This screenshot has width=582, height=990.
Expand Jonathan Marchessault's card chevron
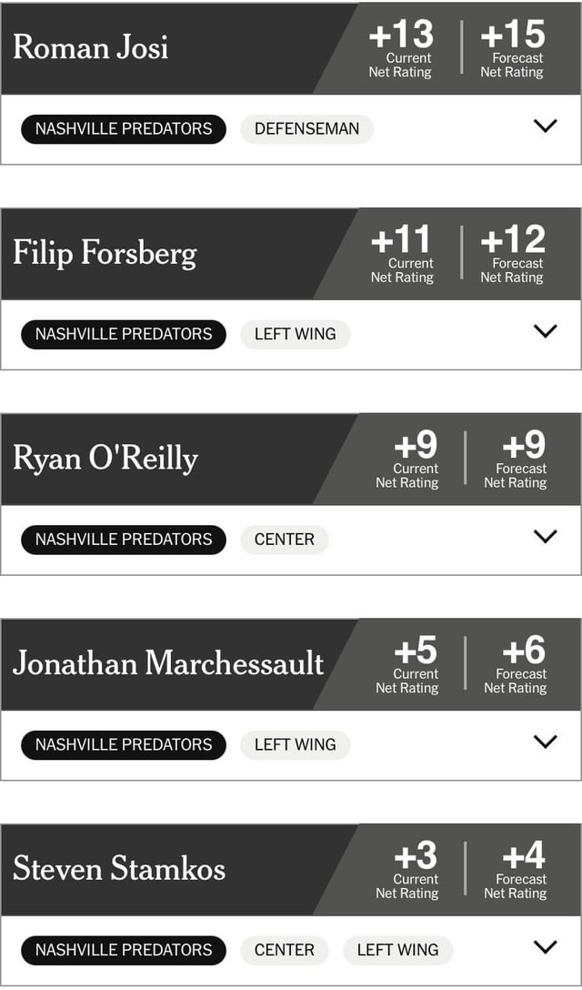coord(545,742)
